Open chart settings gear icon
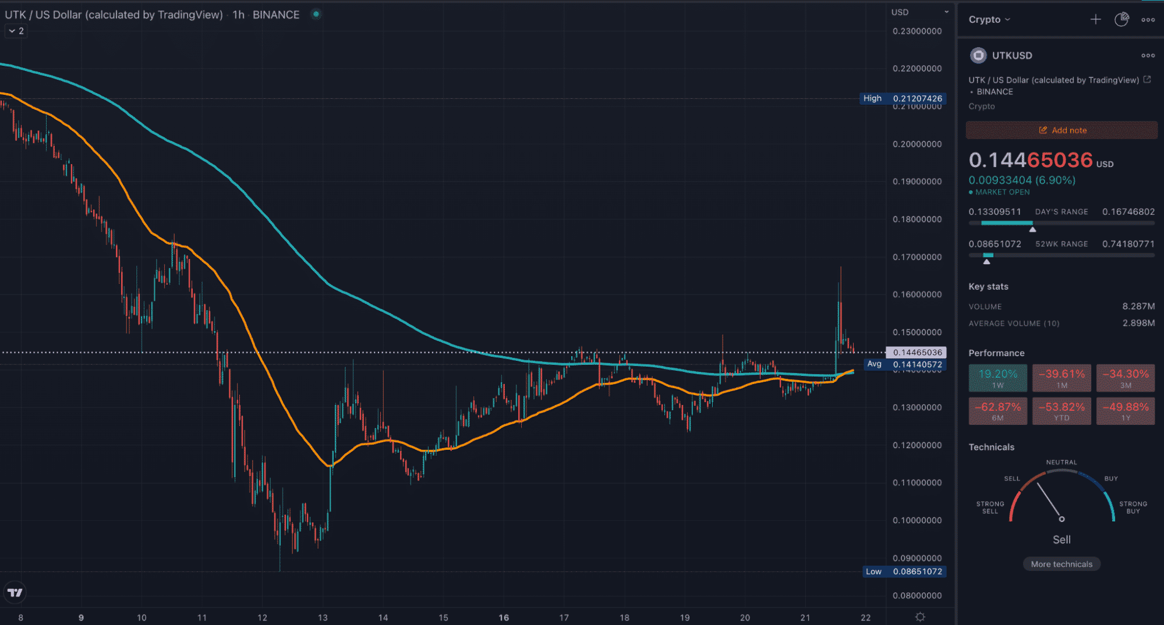 pos(920,617)
